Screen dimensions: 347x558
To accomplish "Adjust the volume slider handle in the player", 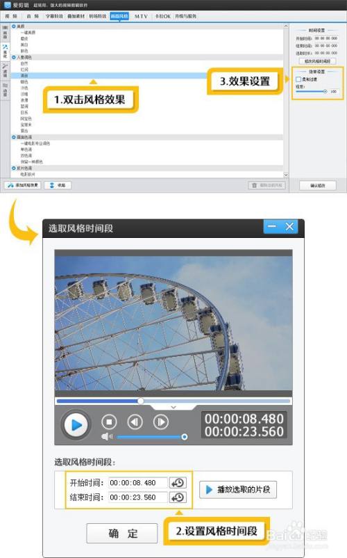I will 184,437.
